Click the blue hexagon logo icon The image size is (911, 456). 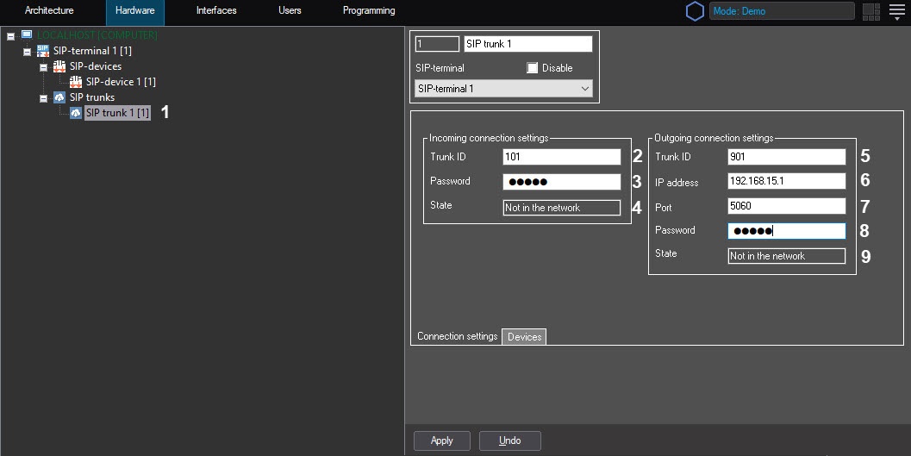click(x=695, y=11)
